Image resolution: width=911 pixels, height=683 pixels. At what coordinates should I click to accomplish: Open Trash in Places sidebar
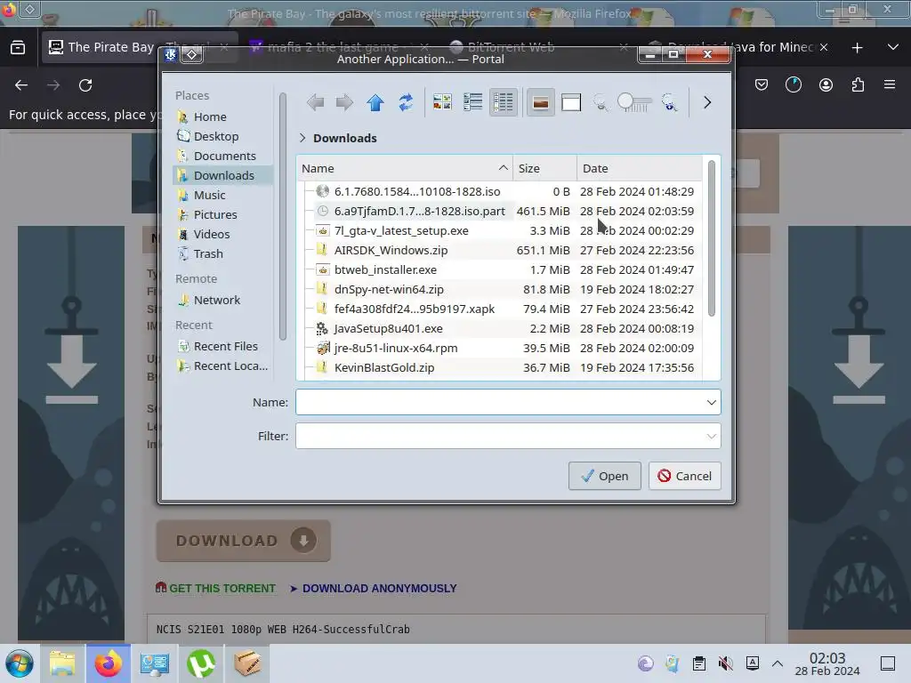point(223,253)
